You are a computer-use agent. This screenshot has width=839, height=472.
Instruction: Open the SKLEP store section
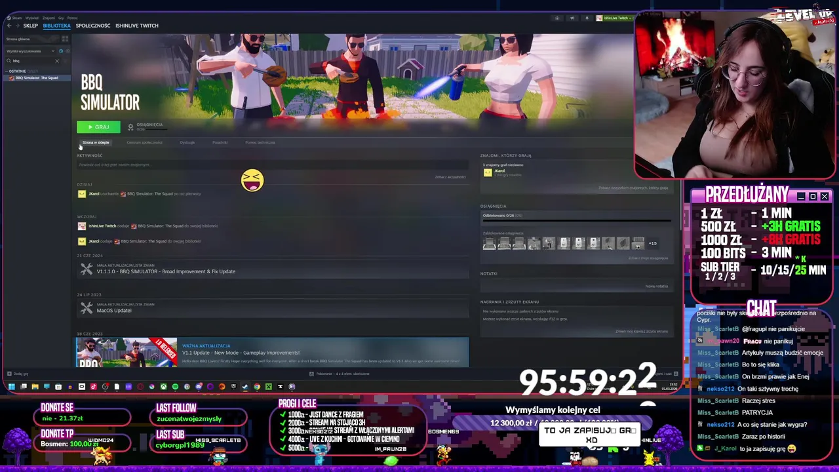click(x=31, y=26)
